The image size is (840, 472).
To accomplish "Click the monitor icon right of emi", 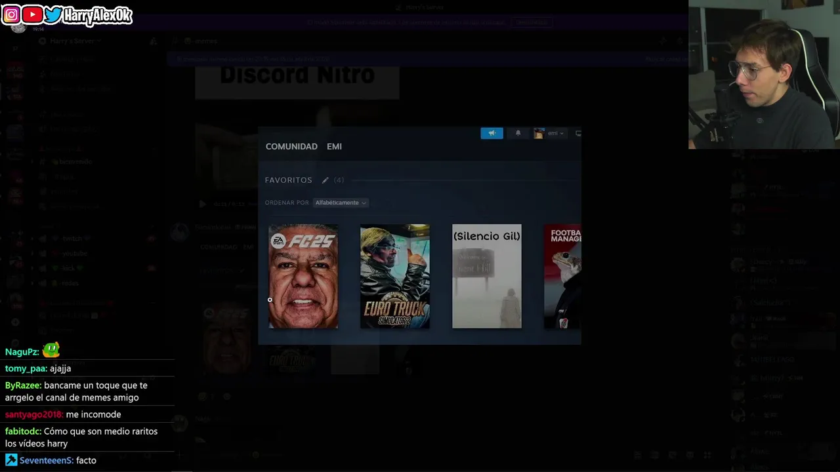I will point(578,133).
